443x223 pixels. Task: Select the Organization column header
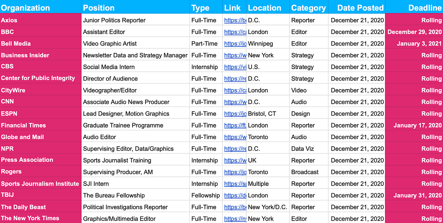click(41, 7)
